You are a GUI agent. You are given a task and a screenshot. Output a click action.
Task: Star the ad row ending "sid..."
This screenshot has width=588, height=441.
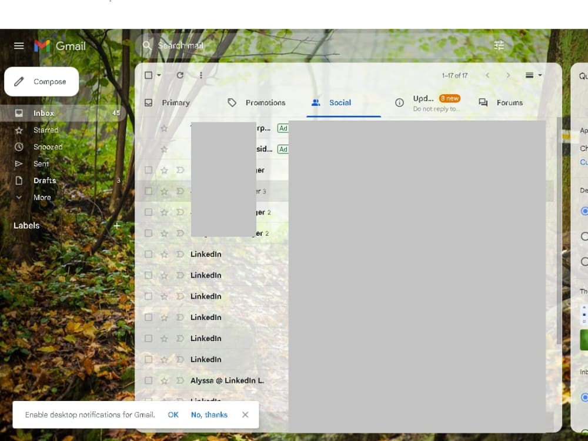pyautogui.click(x=164, y=149)
